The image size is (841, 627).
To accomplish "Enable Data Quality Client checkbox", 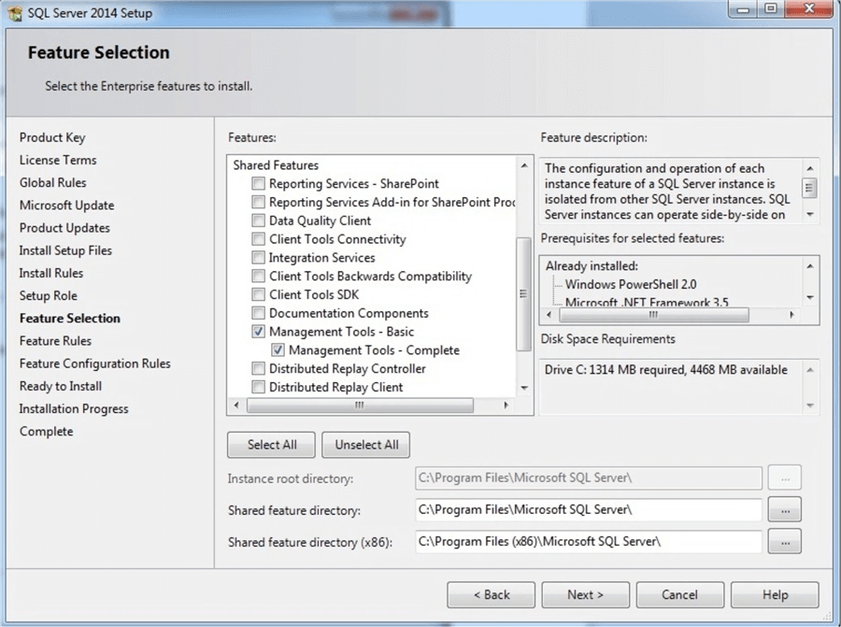I will click(x=259, y=221).
